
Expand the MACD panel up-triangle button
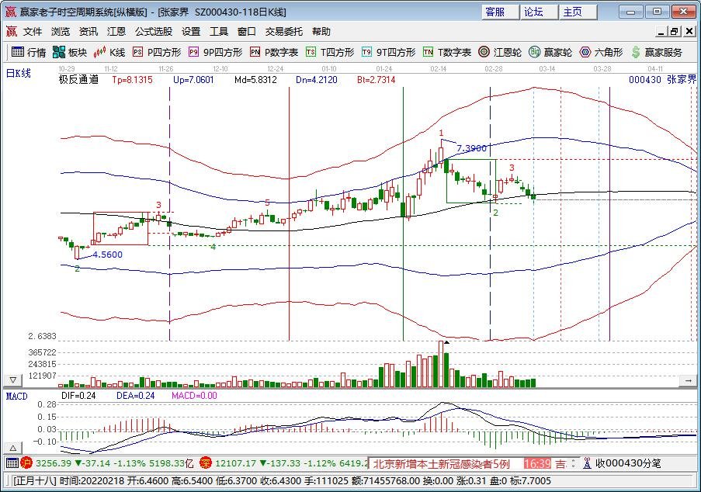(13, 448)
